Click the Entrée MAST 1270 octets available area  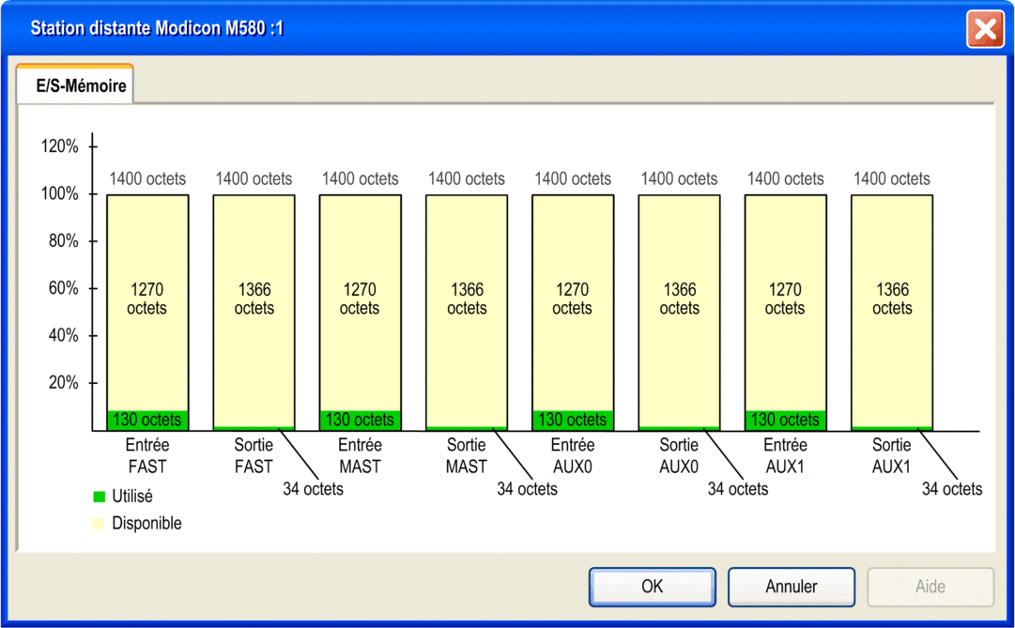coord(360,302)
